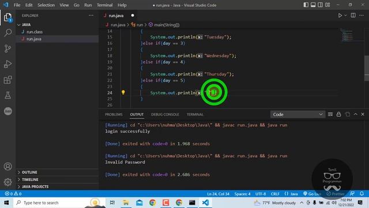Screen dimensions: 369x208
Task: Collapse the JAVA folder in Explorer
Action: (x=26, y=25)
